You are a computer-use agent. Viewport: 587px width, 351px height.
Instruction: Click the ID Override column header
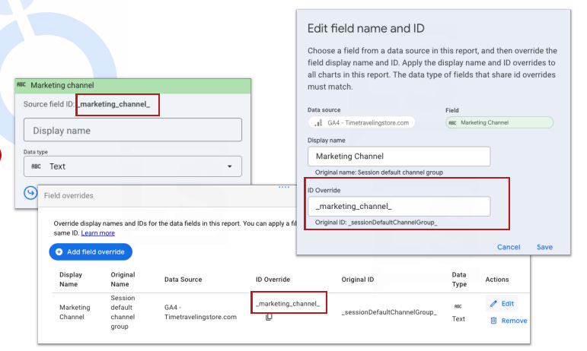coord(273,280)
